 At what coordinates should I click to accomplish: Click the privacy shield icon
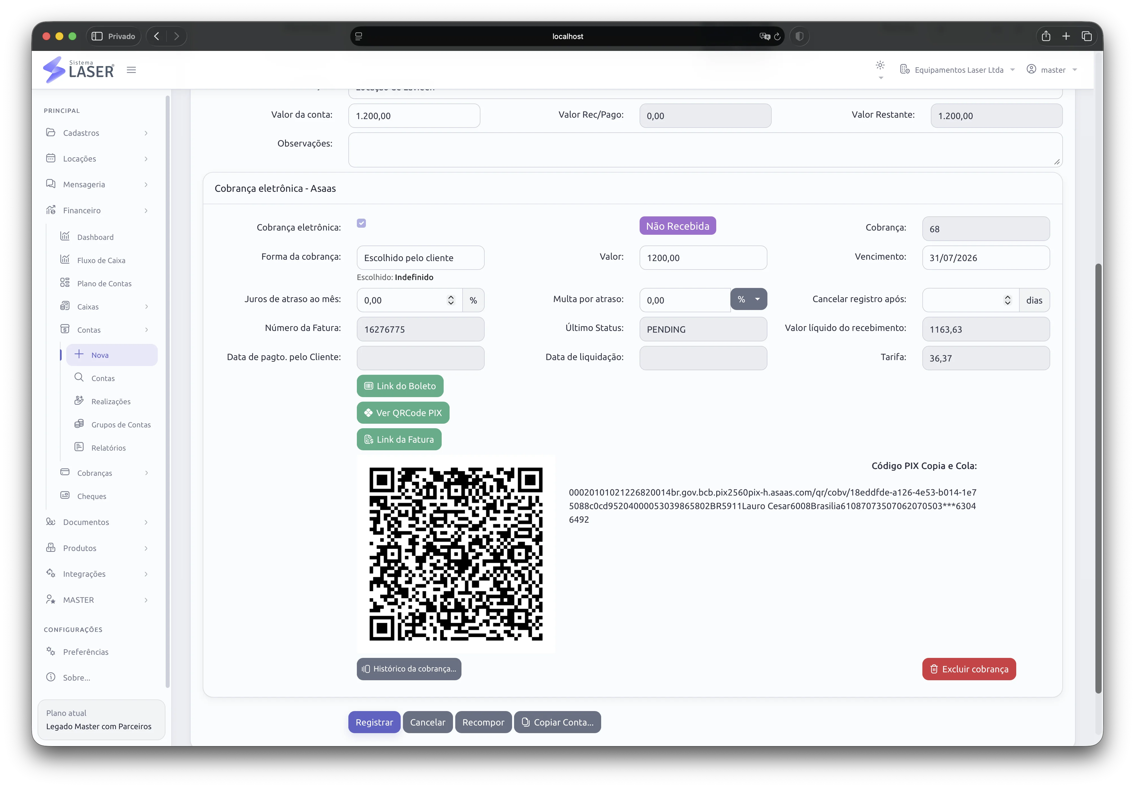coord(799,36)
